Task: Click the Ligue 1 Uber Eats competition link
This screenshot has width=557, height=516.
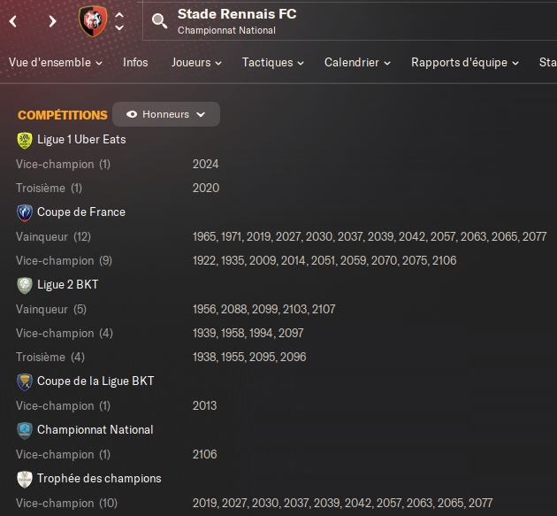Action: coord(81,140)
